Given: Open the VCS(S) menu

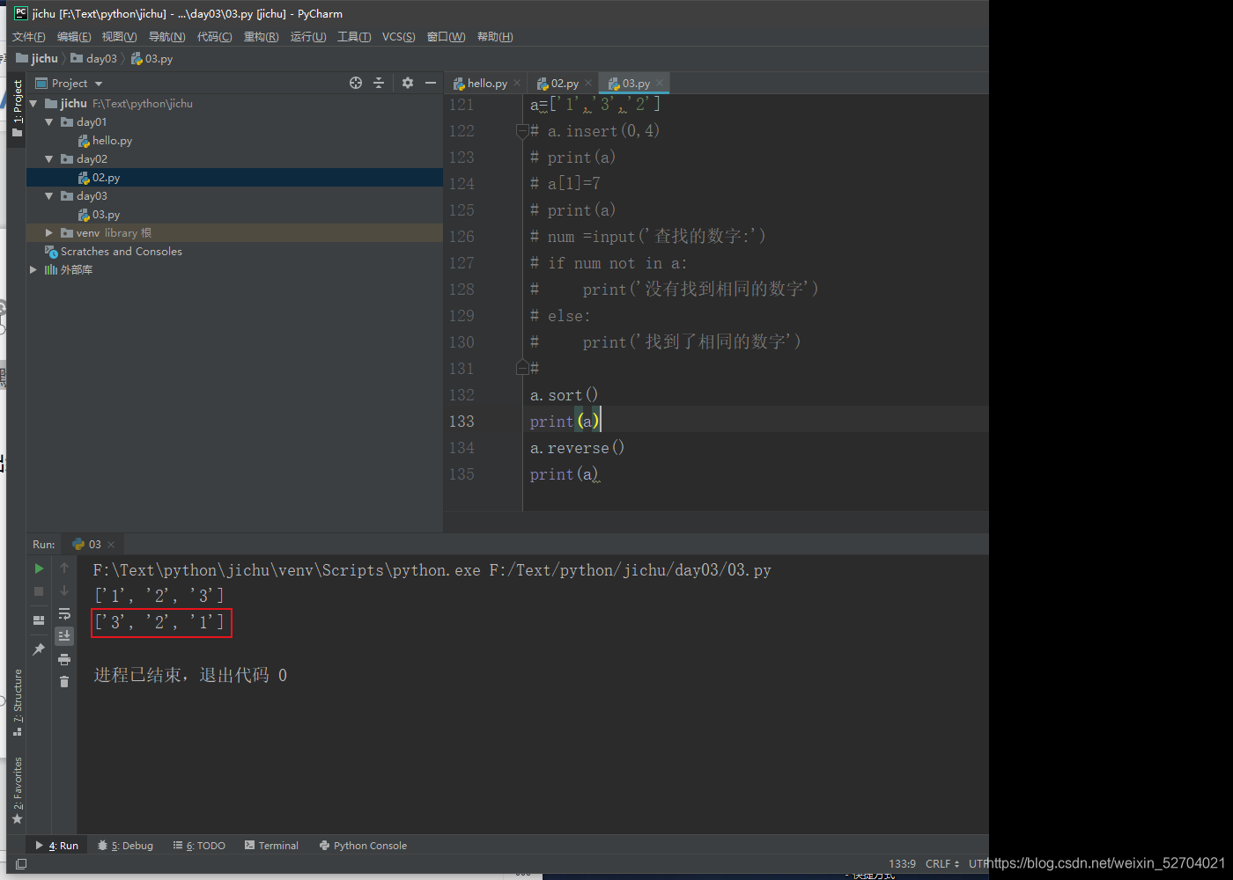Looking at the screenshot, I should pyautogui.click(x=399, y=37).
